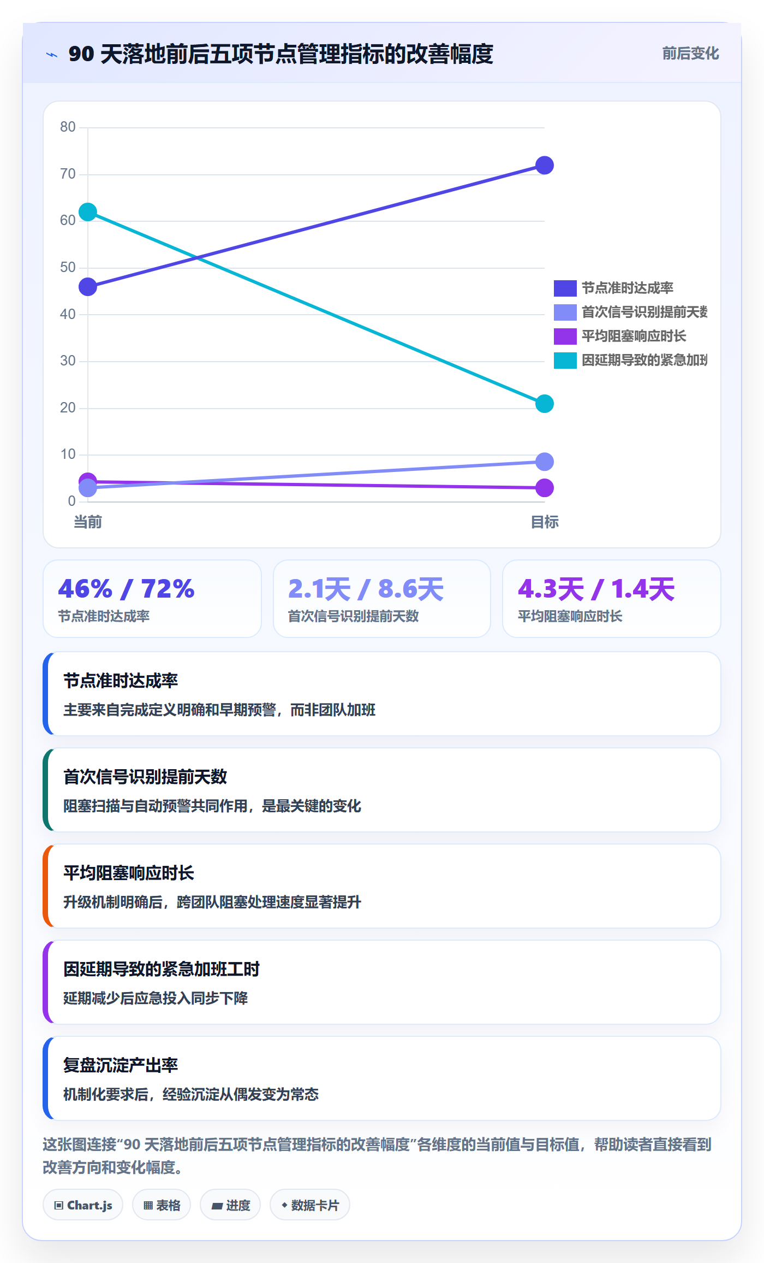Viewport: 764px width, 1263px height.
Task: Click the x-axis label "当前"
Action: [x=88, y=522]
